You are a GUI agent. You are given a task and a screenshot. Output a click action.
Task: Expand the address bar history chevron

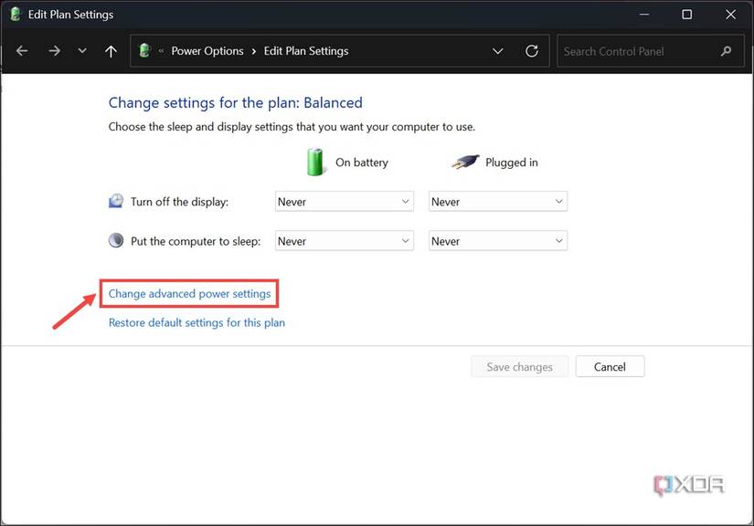tap(498, 51)
